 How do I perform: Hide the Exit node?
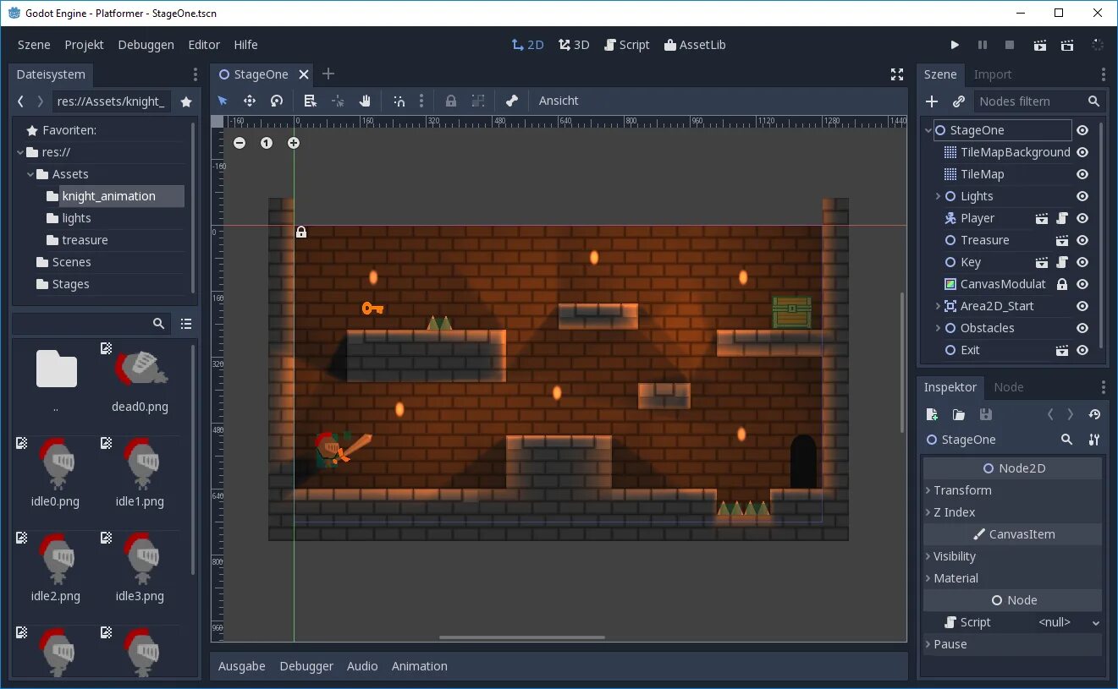(x=1082, y=350)
